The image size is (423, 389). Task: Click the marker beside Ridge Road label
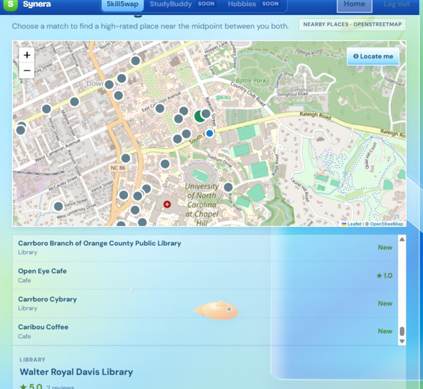[x=228, y=187]
